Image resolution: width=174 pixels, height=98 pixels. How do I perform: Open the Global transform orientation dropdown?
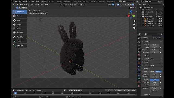click(64, 4)
